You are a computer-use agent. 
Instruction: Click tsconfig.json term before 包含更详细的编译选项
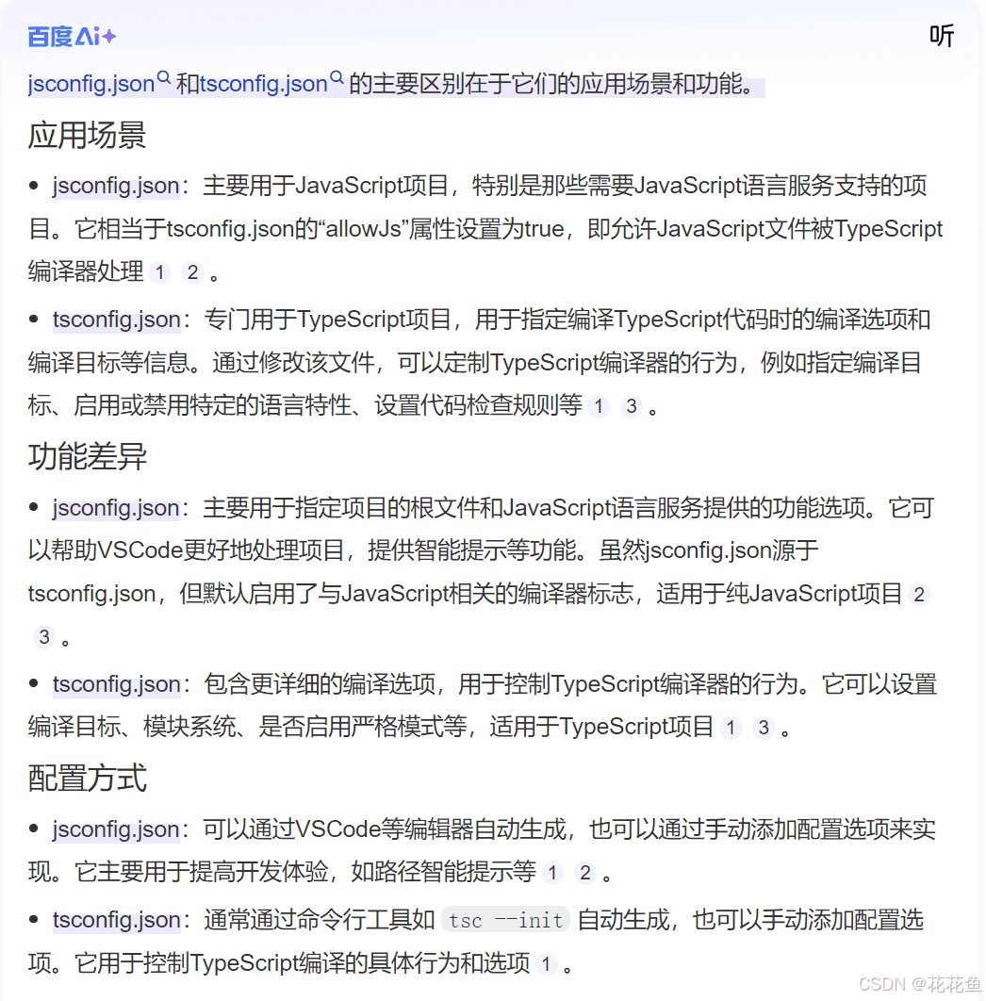[116, 684]
